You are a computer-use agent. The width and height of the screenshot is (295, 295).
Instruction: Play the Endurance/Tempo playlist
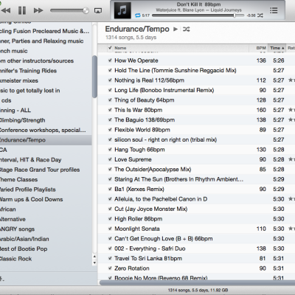pyautogui.click(x=176, y=29)
